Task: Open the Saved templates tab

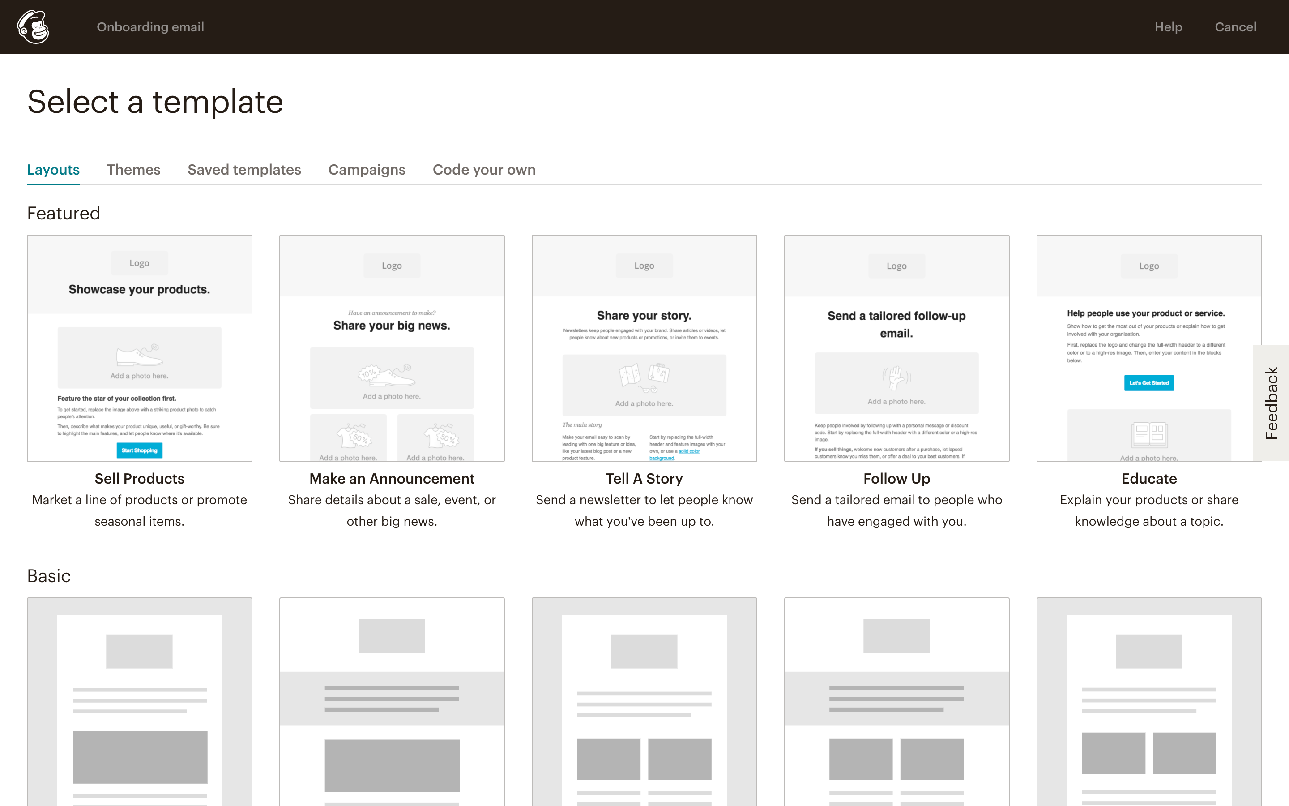Action: (244, 170)
